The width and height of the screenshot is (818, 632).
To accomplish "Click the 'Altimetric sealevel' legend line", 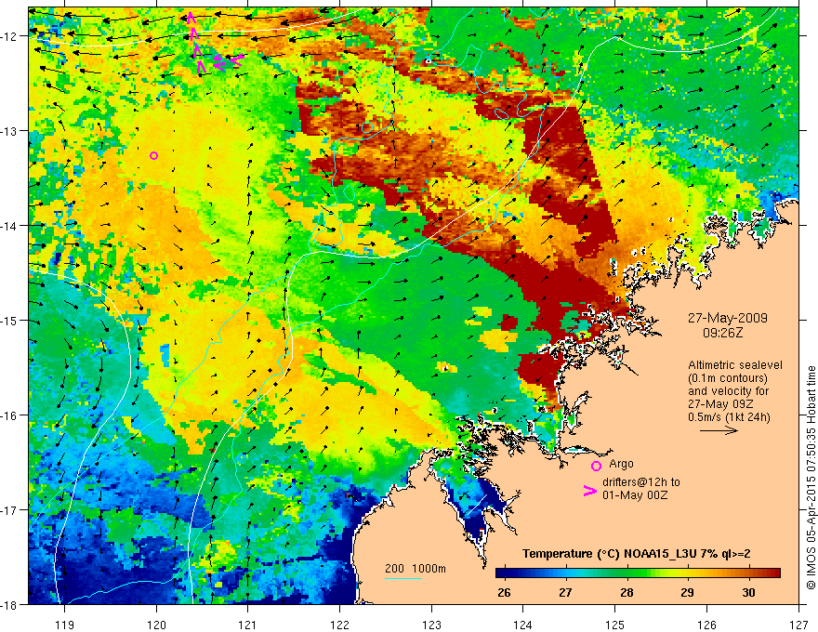I will 735,365.
